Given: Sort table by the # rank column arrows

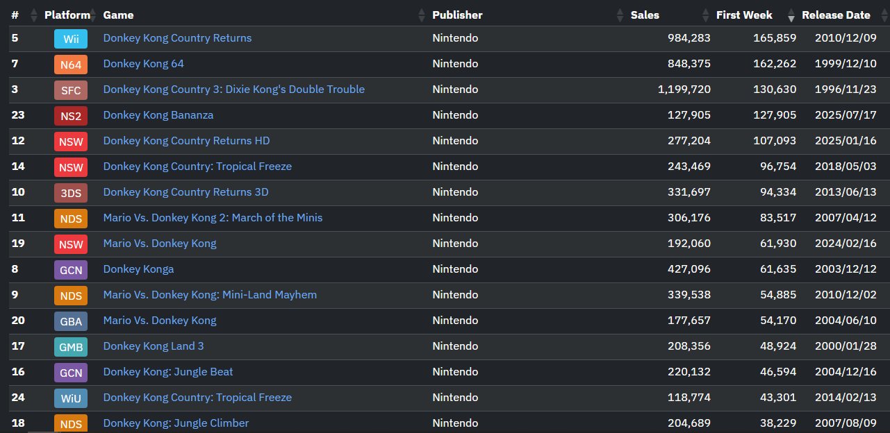Looking at the screenshot, I should (35, 15).
